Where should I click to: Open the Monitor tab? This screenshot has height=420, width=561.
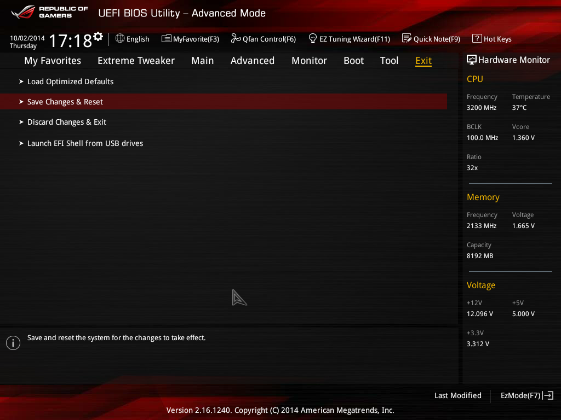309,61
